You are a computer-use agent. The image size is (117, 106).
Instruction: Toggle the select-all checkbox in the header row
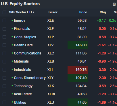[4, 12]
